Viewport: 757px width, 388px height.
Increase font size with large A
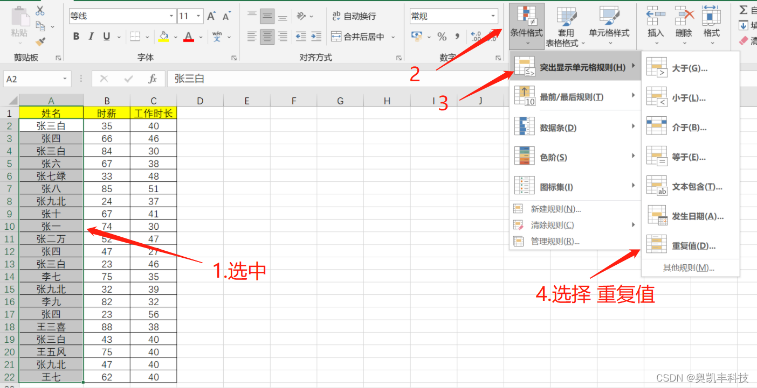point(211,16)
